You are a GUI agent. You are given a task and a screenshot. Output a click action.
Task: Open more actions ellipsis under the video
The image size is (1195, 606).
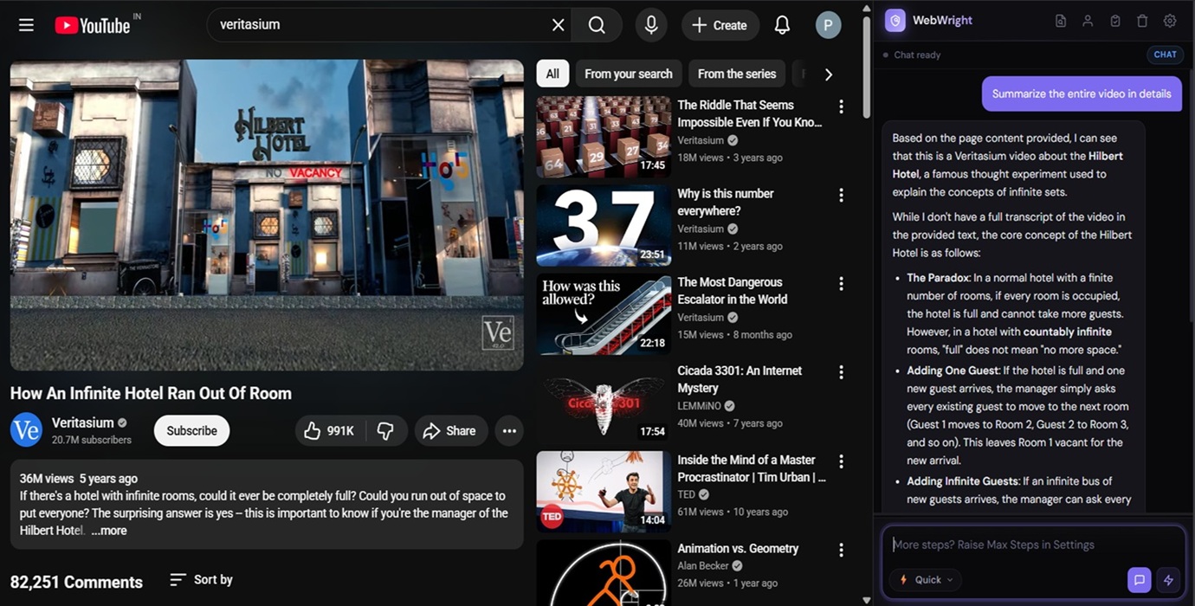(x=509, y=430)
